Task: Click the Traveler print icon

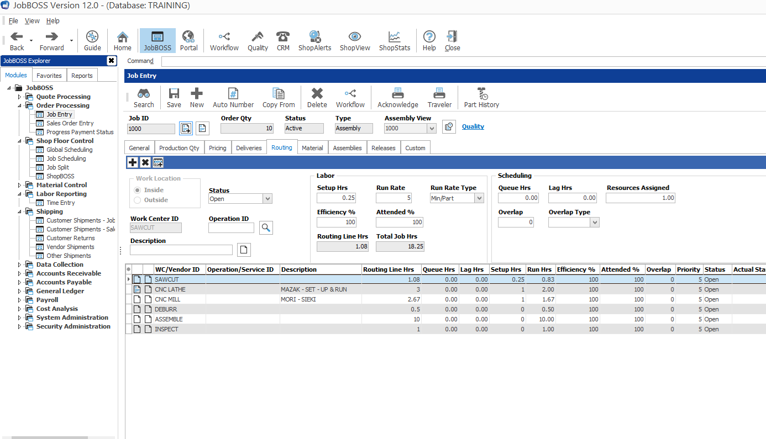Action: pos(439,97)
